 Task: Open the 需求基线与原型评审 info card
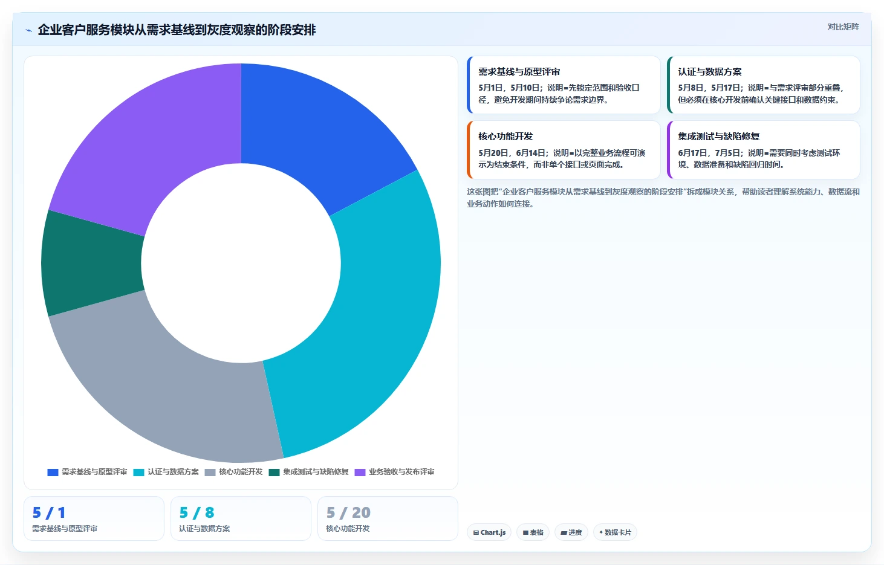[564, 85]
